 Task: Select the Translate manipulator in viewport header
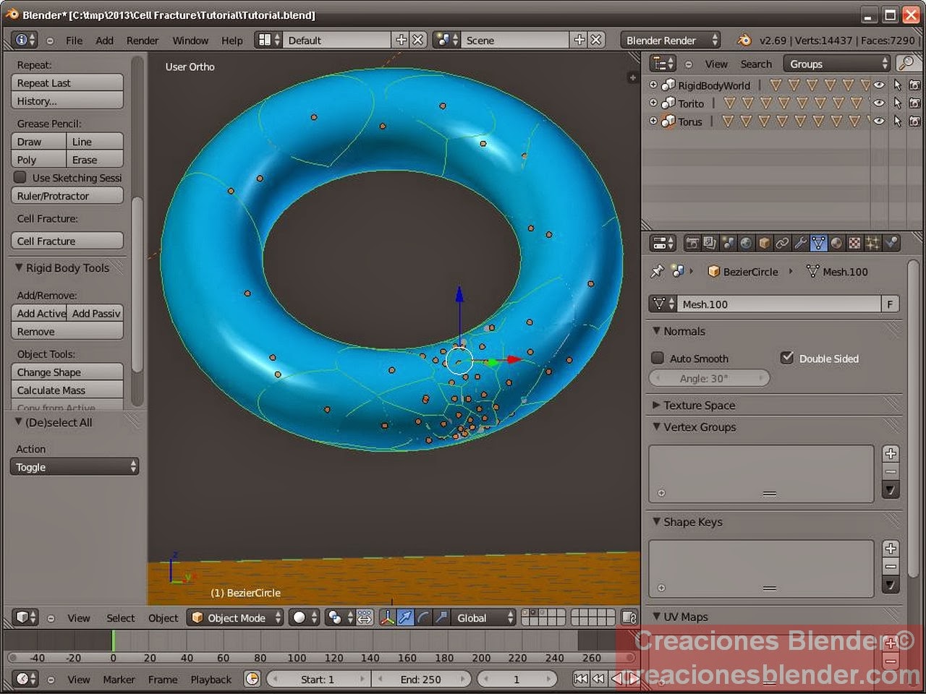[405, 617]
